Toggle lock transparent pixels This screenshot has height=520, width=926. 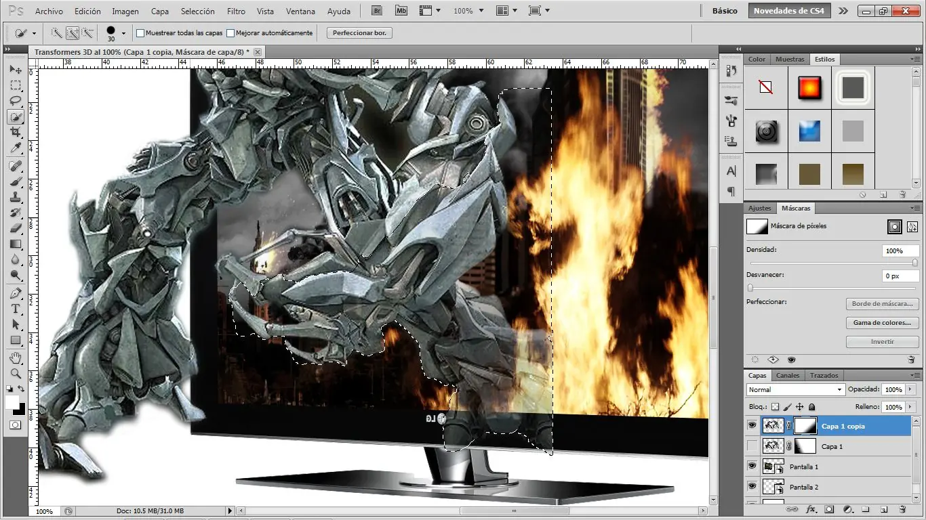tap(776, 407)
